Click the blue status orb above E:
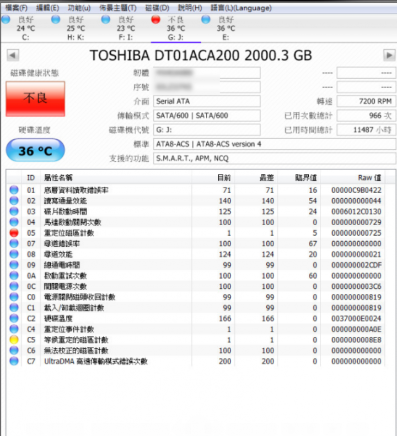The height and width of the screenshot is (436, 397). (206, 19)
